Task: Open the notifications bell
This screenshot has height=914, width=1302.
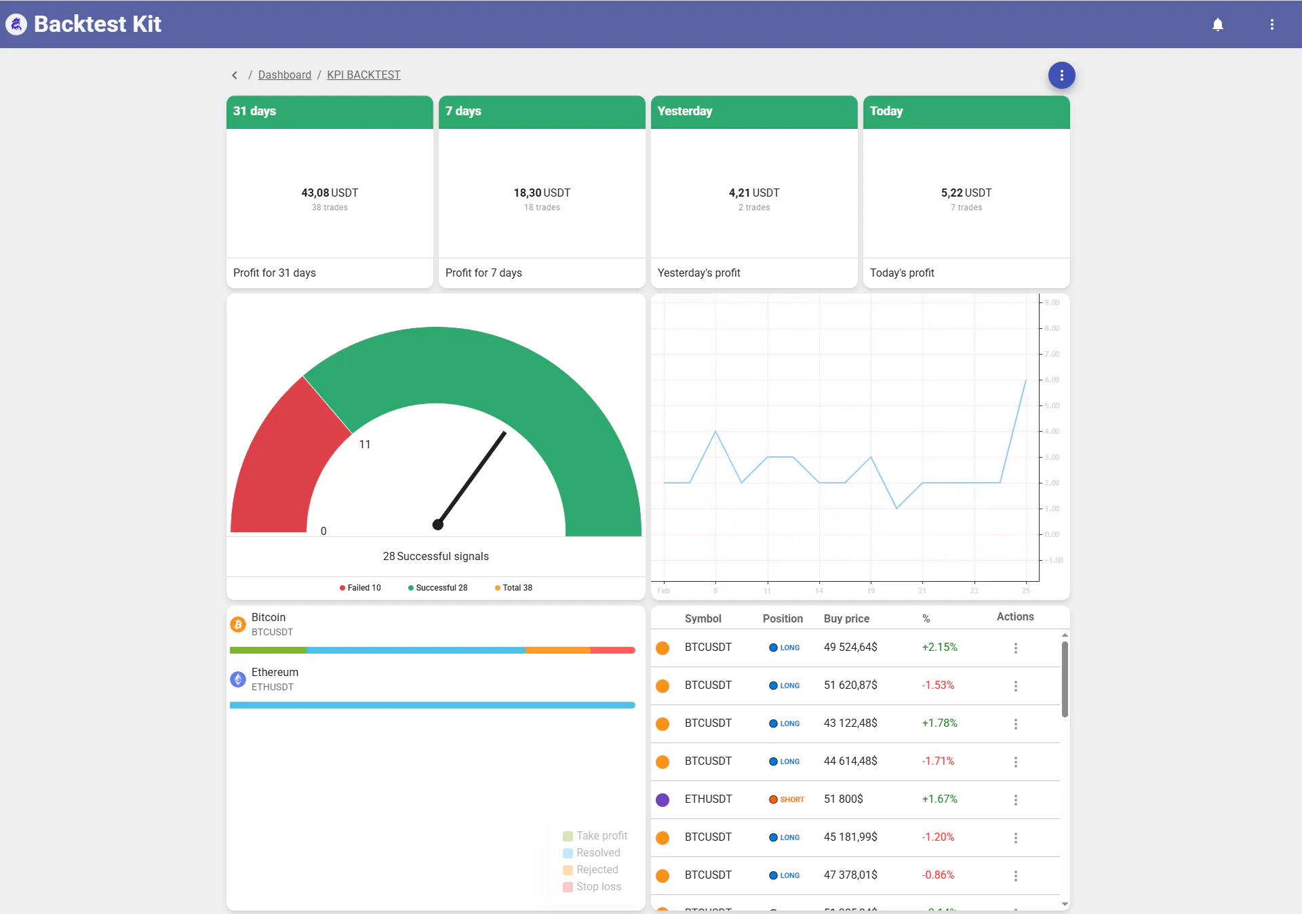Action: click(x=1217, y=24)
